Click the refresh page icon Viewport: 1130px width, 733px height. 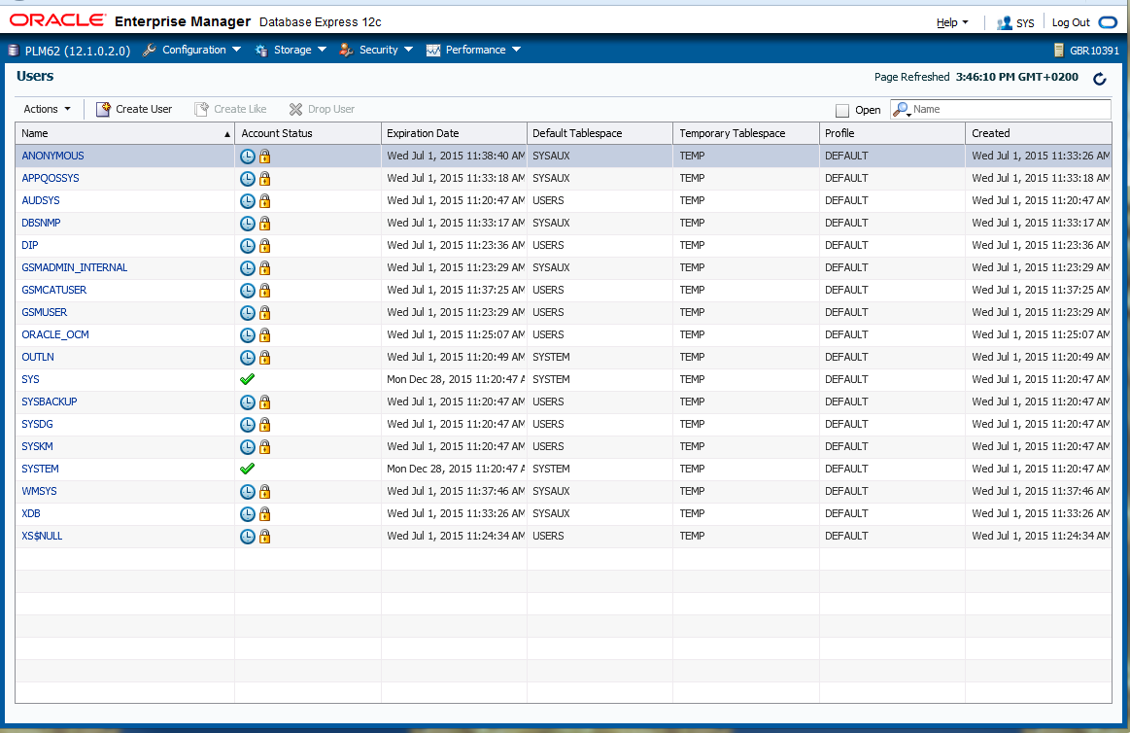point(1099,79)
